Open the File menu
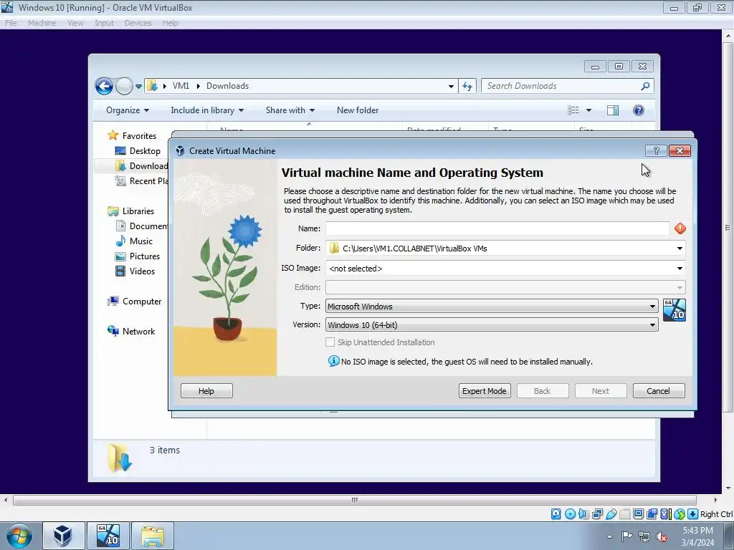Screen dimensions: 734x550 [11, 23]
